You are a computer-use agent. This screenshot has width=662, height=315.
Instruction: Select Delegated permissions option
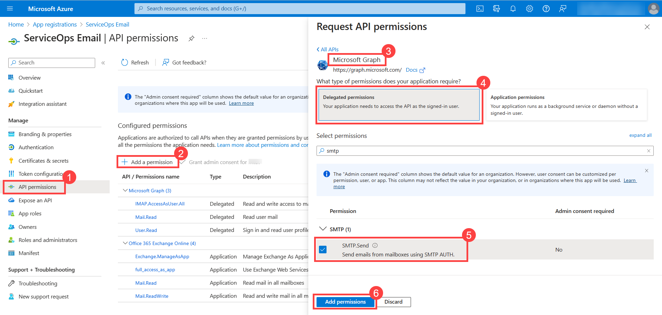pos(399,105)
